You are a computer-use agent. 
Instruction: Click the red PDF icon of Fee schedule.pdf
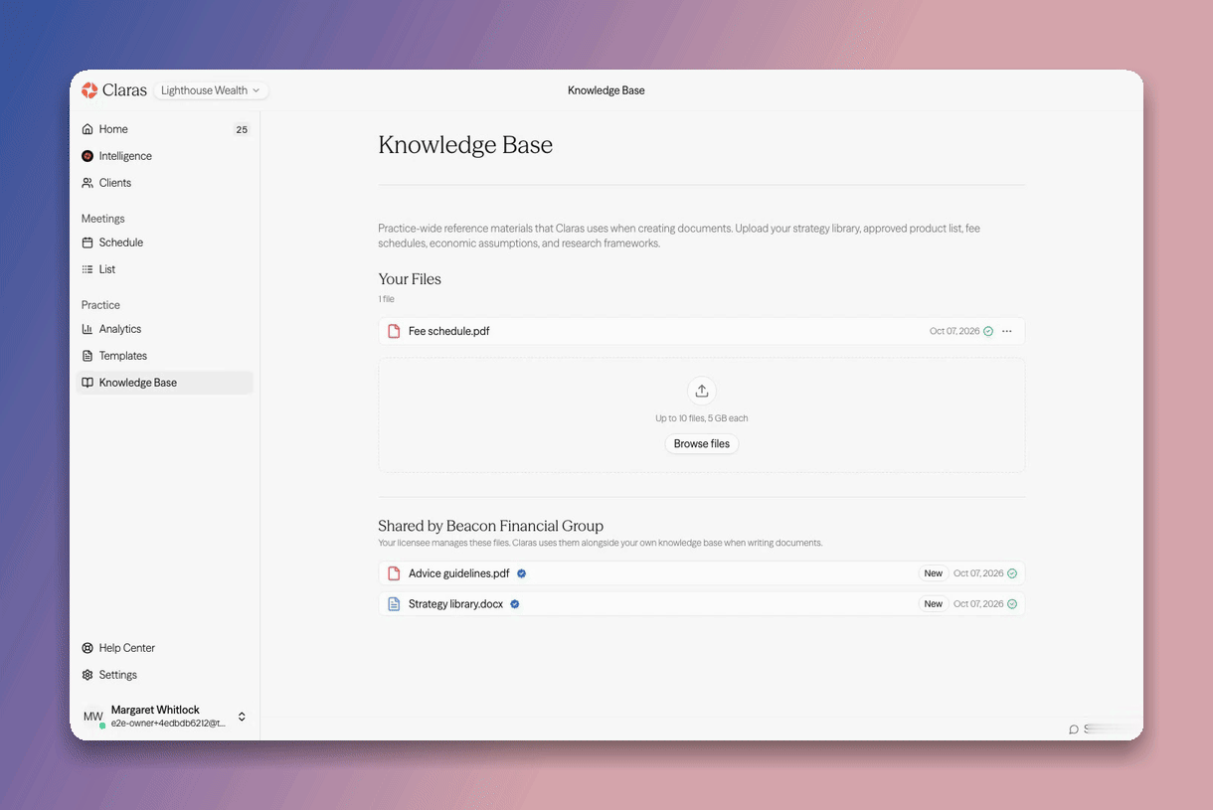394,331
